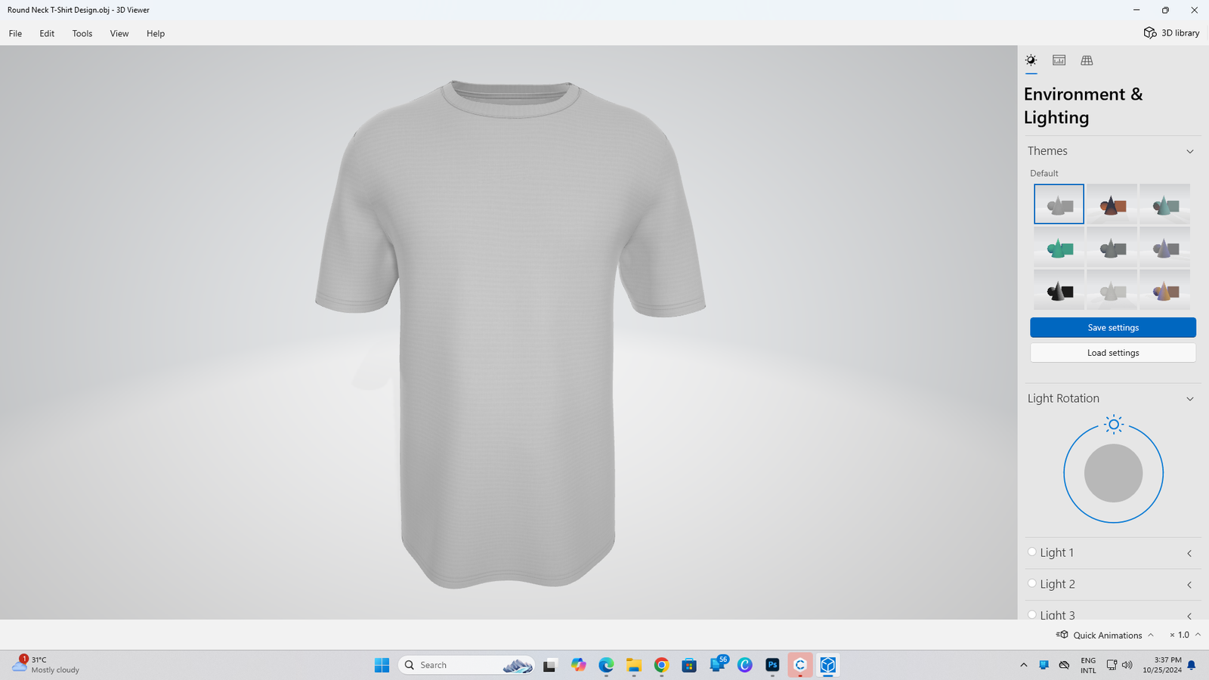The height and width of the screenshot is (680, 1209).
Task: Open the red C app on taskbar
Action: [x=800, y=665]
